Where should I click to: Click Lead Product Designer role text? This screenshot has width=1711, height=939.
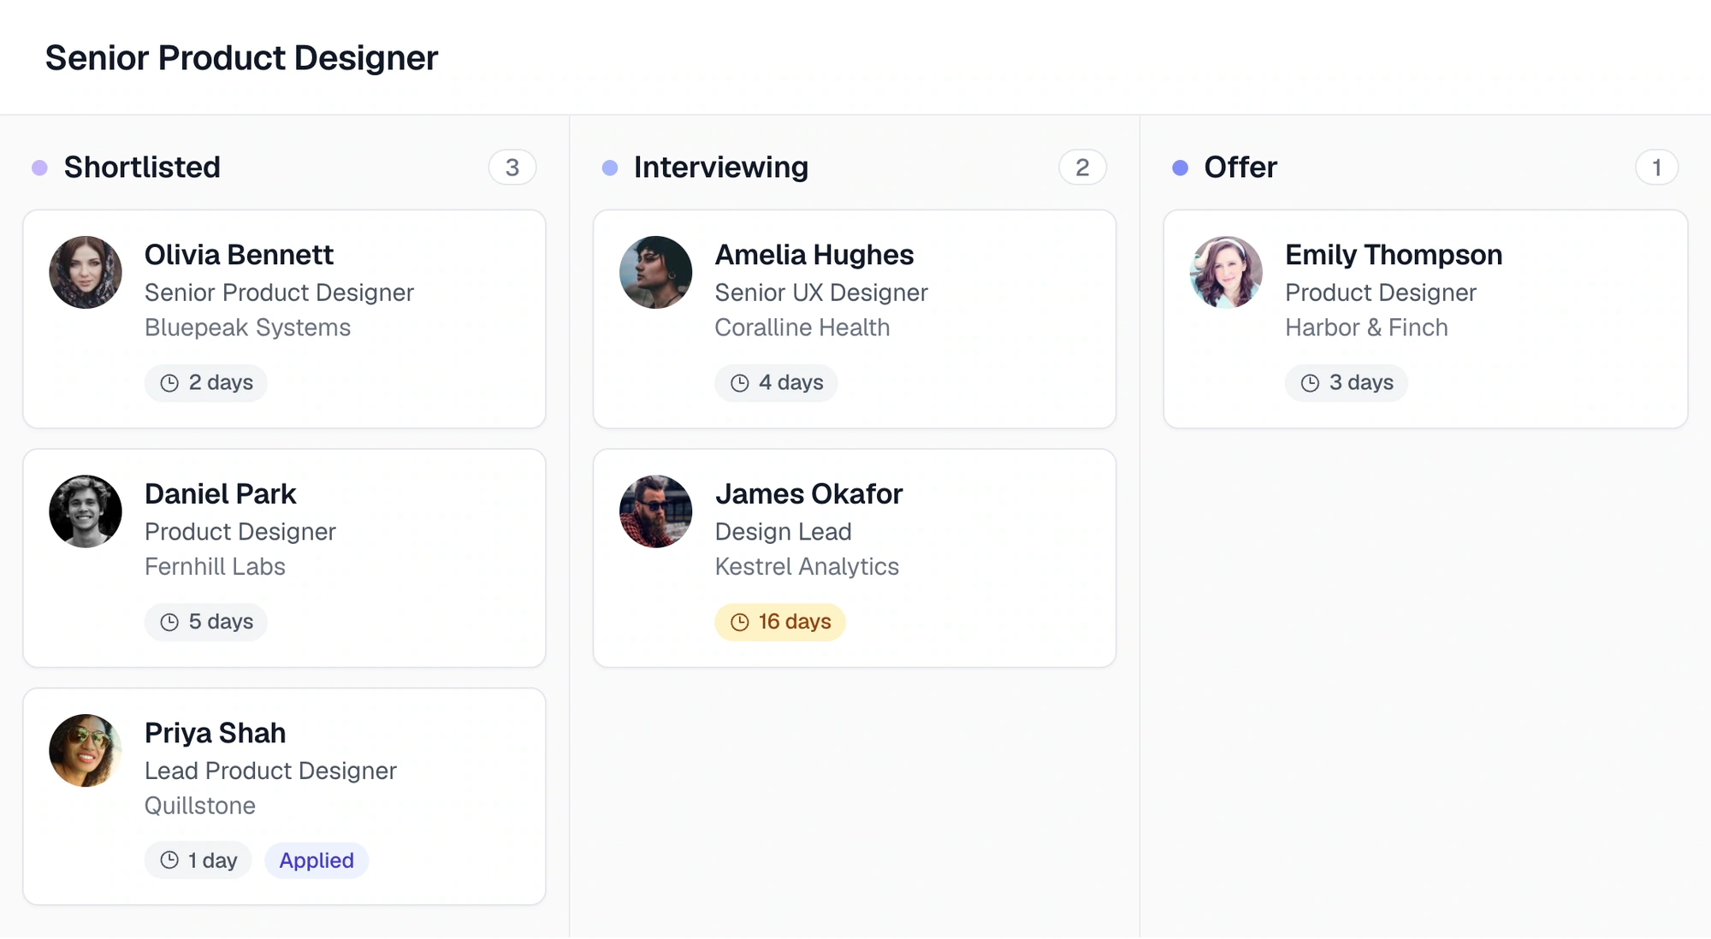click(270, 771)
